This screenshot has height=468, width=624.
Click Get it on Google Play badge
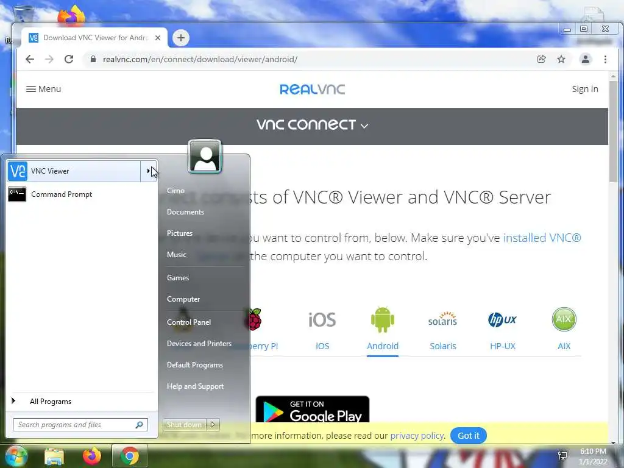point(313,409)
